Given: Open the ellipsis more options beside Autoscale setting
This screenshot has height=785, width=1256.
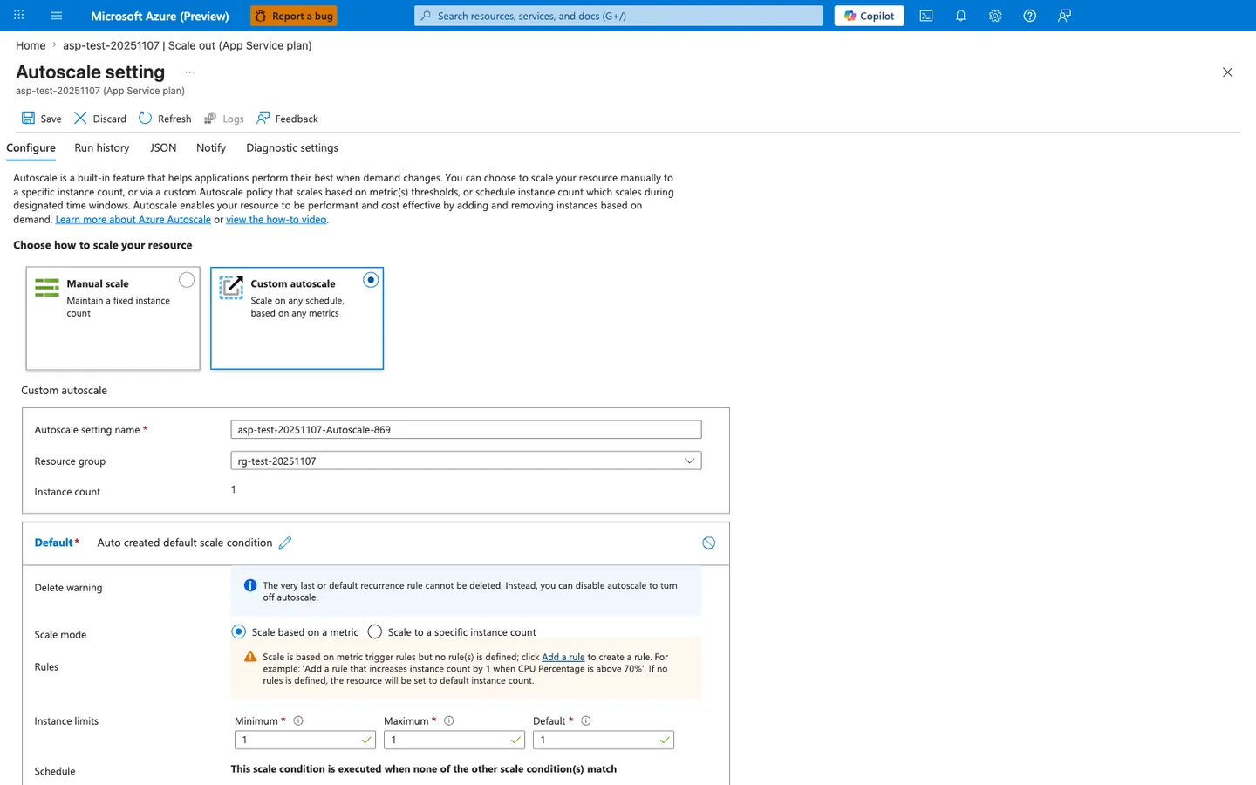Looking at the screenshot, I should [189, 72].
